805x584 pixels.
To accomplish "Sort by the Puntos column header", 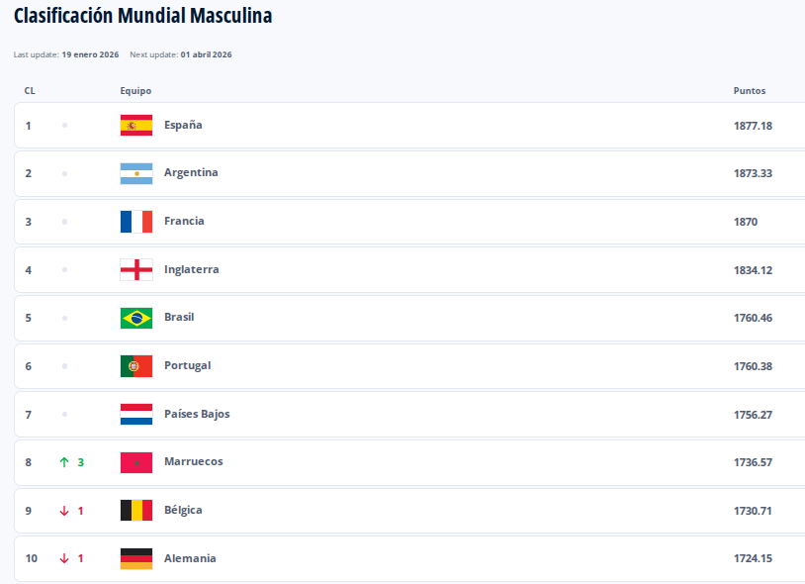I will click(749, 91).
